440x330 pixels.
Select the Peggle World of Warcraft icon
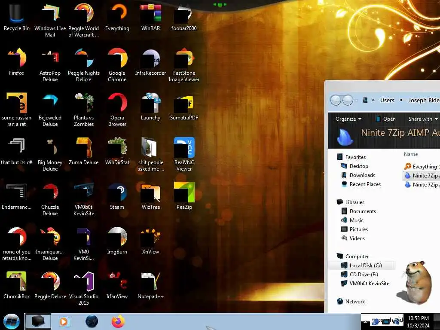[84, 20]
